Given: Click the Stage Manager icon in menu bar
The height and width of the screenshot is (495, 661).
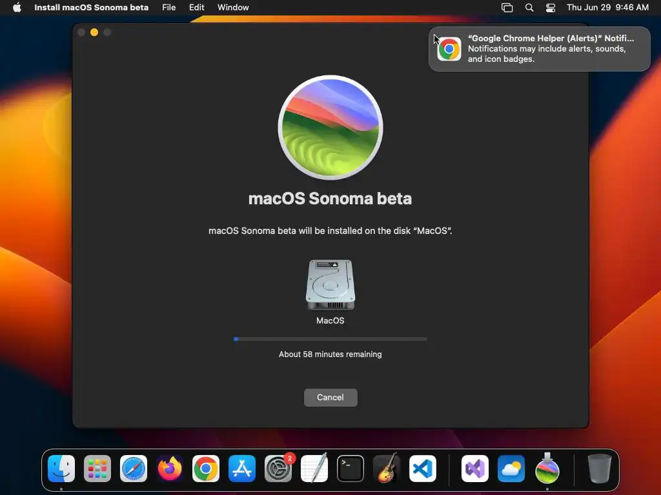Looking at the screenshot, I should (x=507, y=8).
